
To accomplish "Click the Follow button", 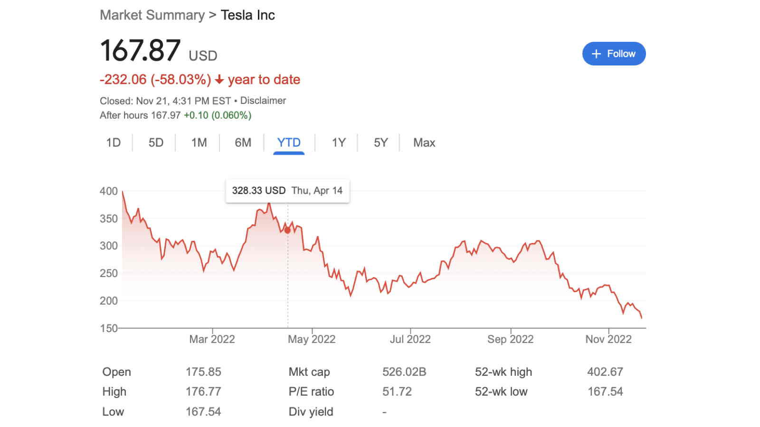I will tap(614, 54).
